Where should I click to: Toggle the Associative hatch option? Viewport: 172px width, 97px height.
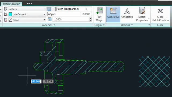point(113,14)
